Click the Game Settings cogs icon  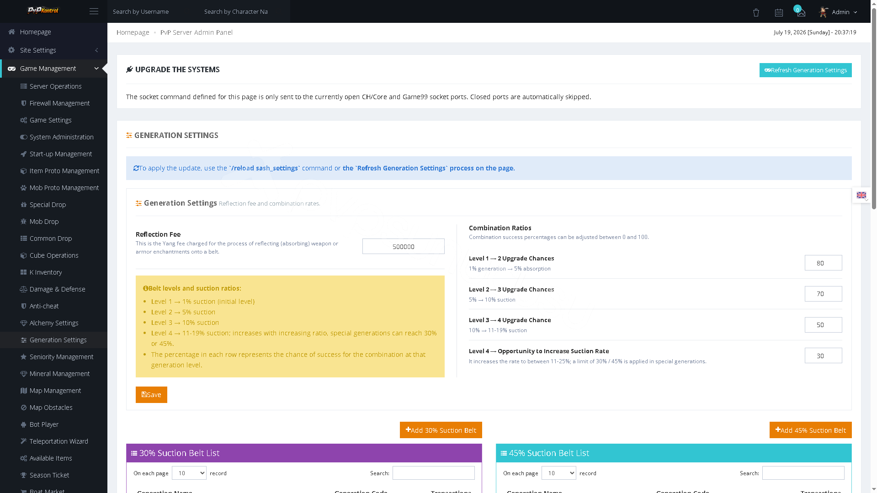pyautogui.click(x=24, y=120)
